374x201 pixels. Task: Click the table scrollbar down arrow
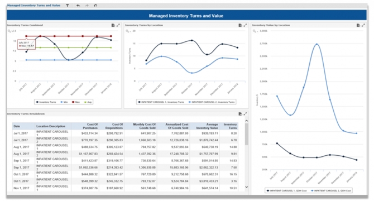(x=247, y=187)
